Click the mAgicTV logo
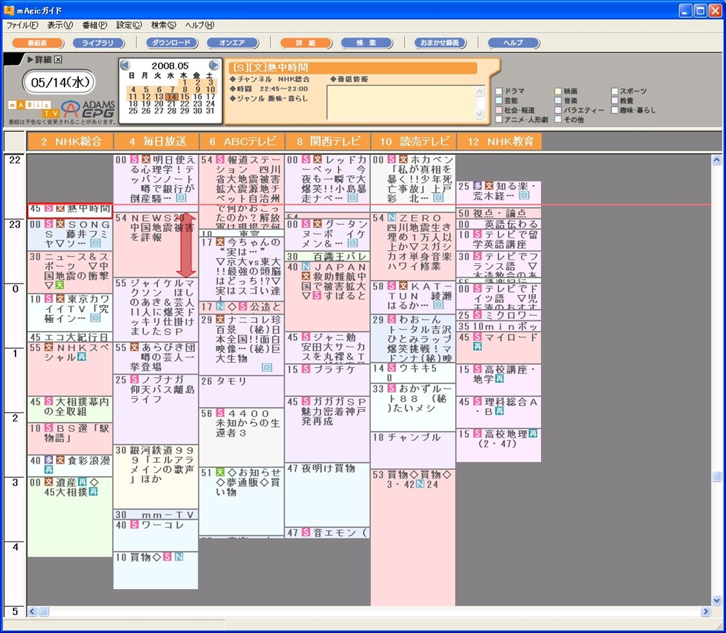Screen dimensions: 726x633 pos(34,109)
